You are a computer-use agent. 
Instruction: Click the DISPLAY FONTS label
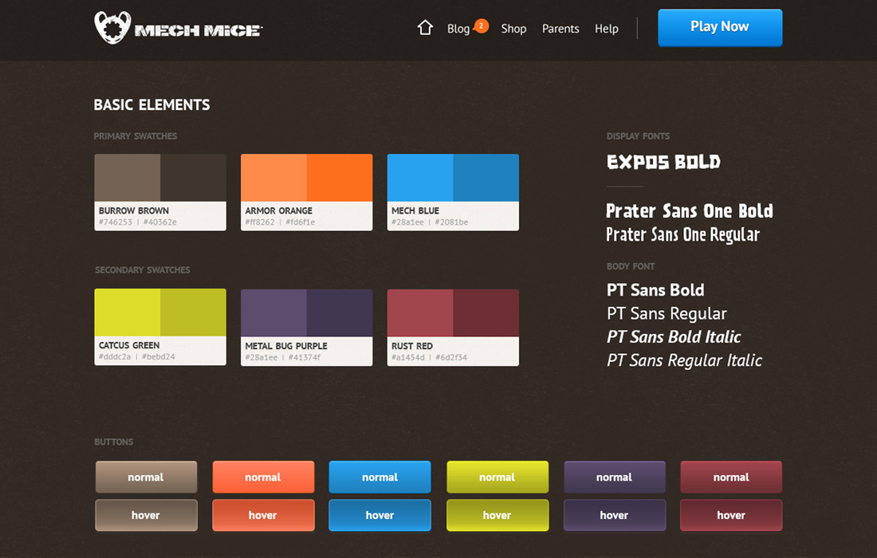coord(638,136)
